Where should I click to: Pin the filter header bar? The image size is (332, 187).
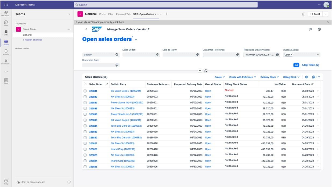click(205, 71)
